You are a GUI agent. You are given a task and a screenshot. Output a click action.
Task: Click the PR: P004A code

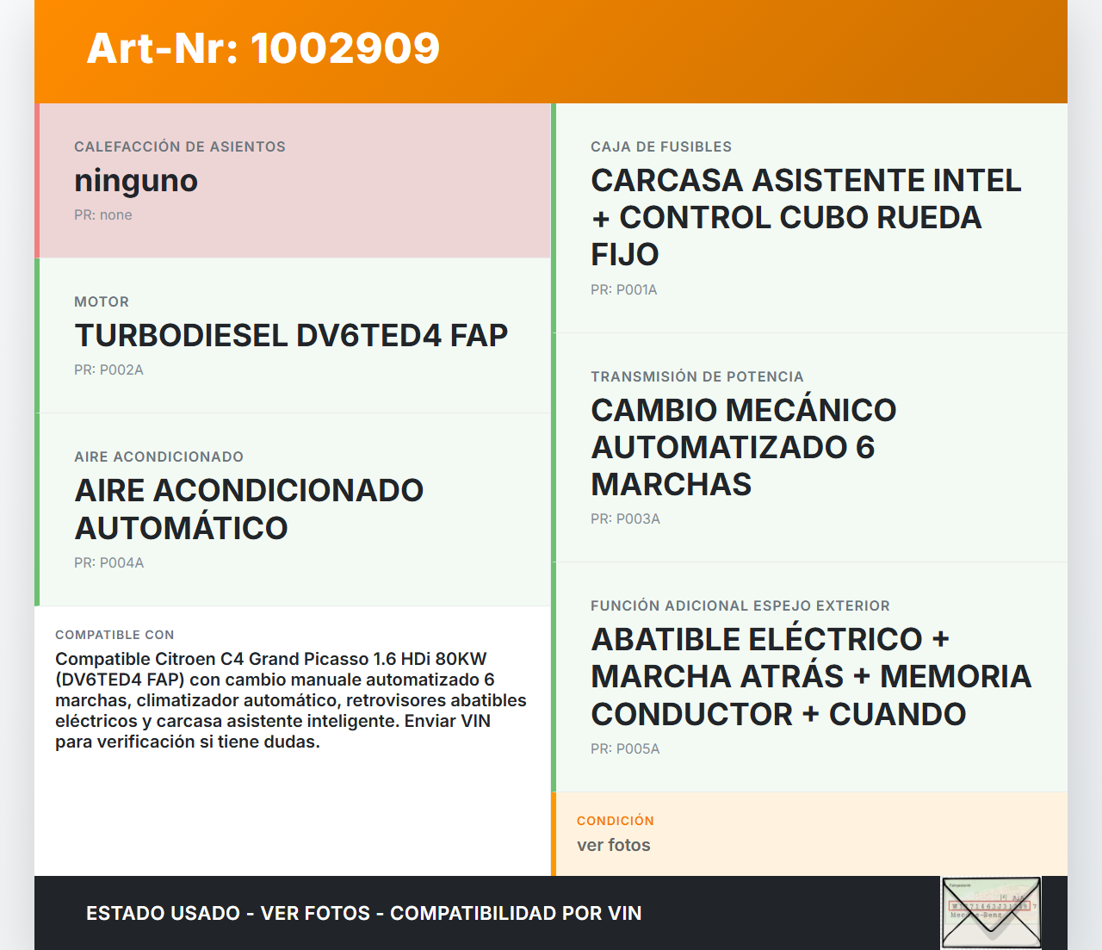tap(108, 563)
